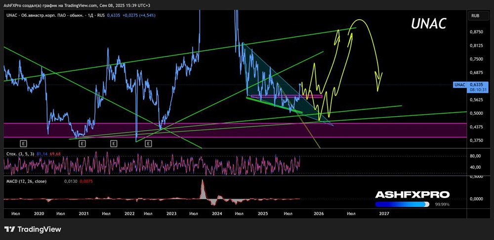The image size is (494, 240).
Task: Click the 2023 time axis label
Action: [171, 213]
